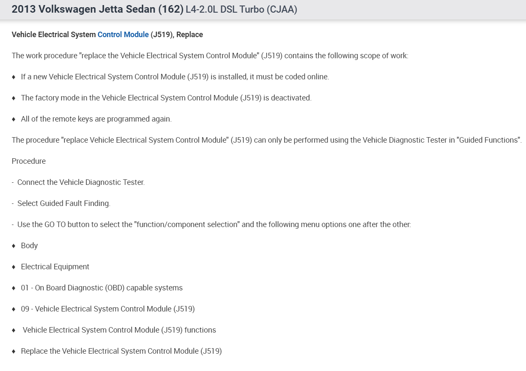This screenshot has width=526, height=371.
Task: Click the "Select Guided Fault Finding" step
Action: (63, 203)
